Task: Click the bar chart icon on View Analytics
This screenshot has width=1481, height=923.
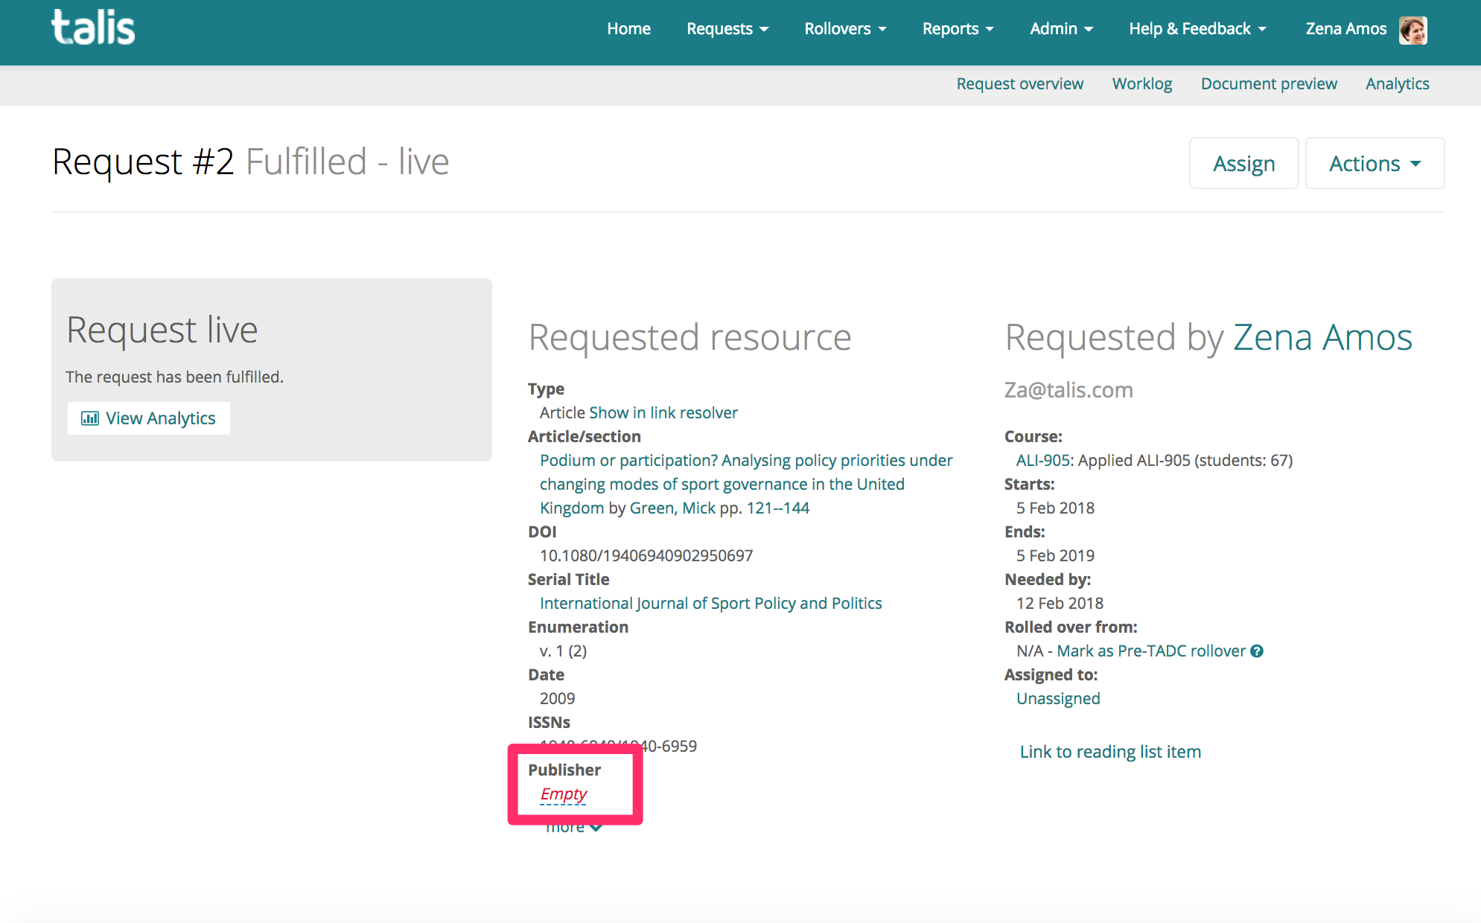Action: point(89,418)
